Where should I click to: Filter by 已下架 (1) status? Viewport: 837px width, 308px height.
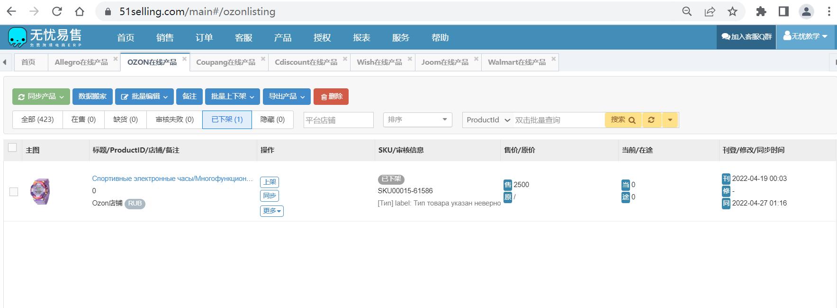[x=227, y=120]
